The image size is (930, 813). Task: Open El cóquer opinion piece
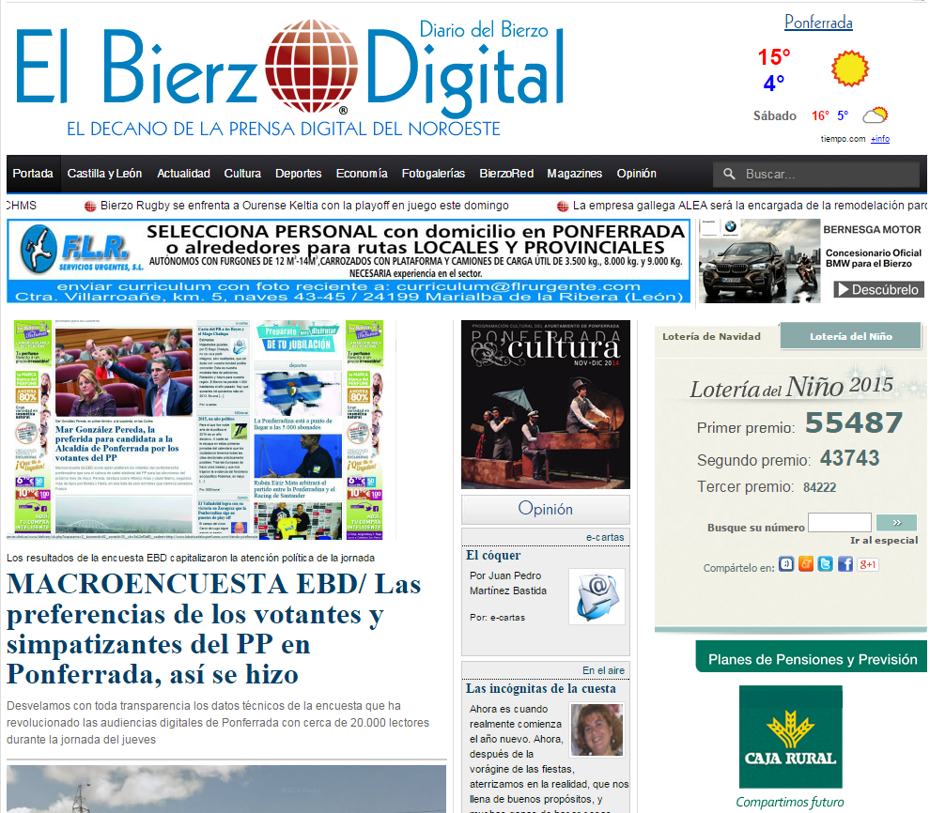pyautogui.click(x=493, y=555)
